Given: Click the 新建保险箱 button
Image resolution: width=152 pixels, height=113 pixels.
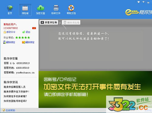Looking at the screenshot, I should (x=49, y=22).
